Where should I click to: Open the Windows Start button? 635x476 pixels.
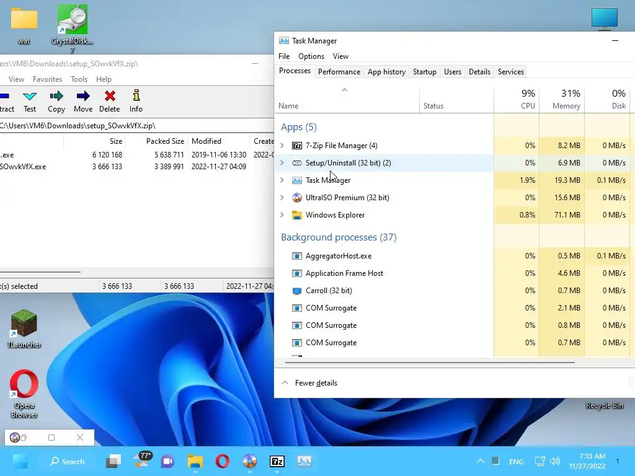point(20,461)
